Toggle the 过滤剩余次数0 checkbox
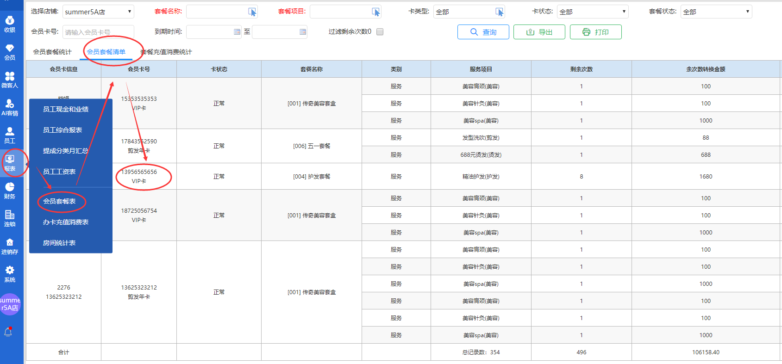Image resolution: width=782 pixels, height=364 pixels. pyautogui.click(x=380, y=32)
